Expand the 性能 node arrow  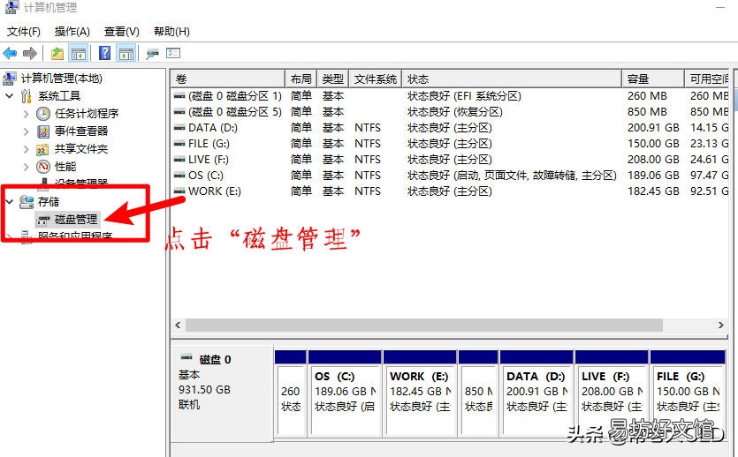27,166
